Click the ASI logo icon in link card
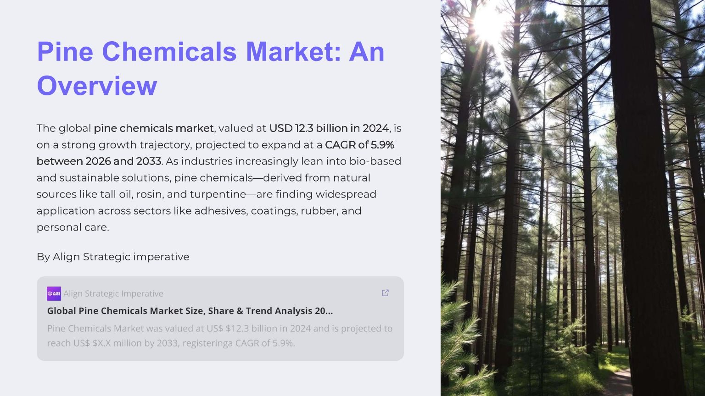Screen dimensions: 705x396 click(54, 294)
